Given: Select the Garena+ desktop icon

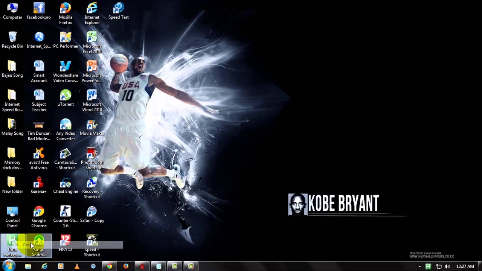Looking at the screenshot, I should pyautogui.click(x=39, y=186).
